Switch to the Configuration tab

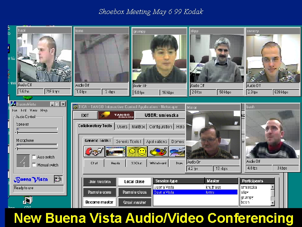point(160,127)
